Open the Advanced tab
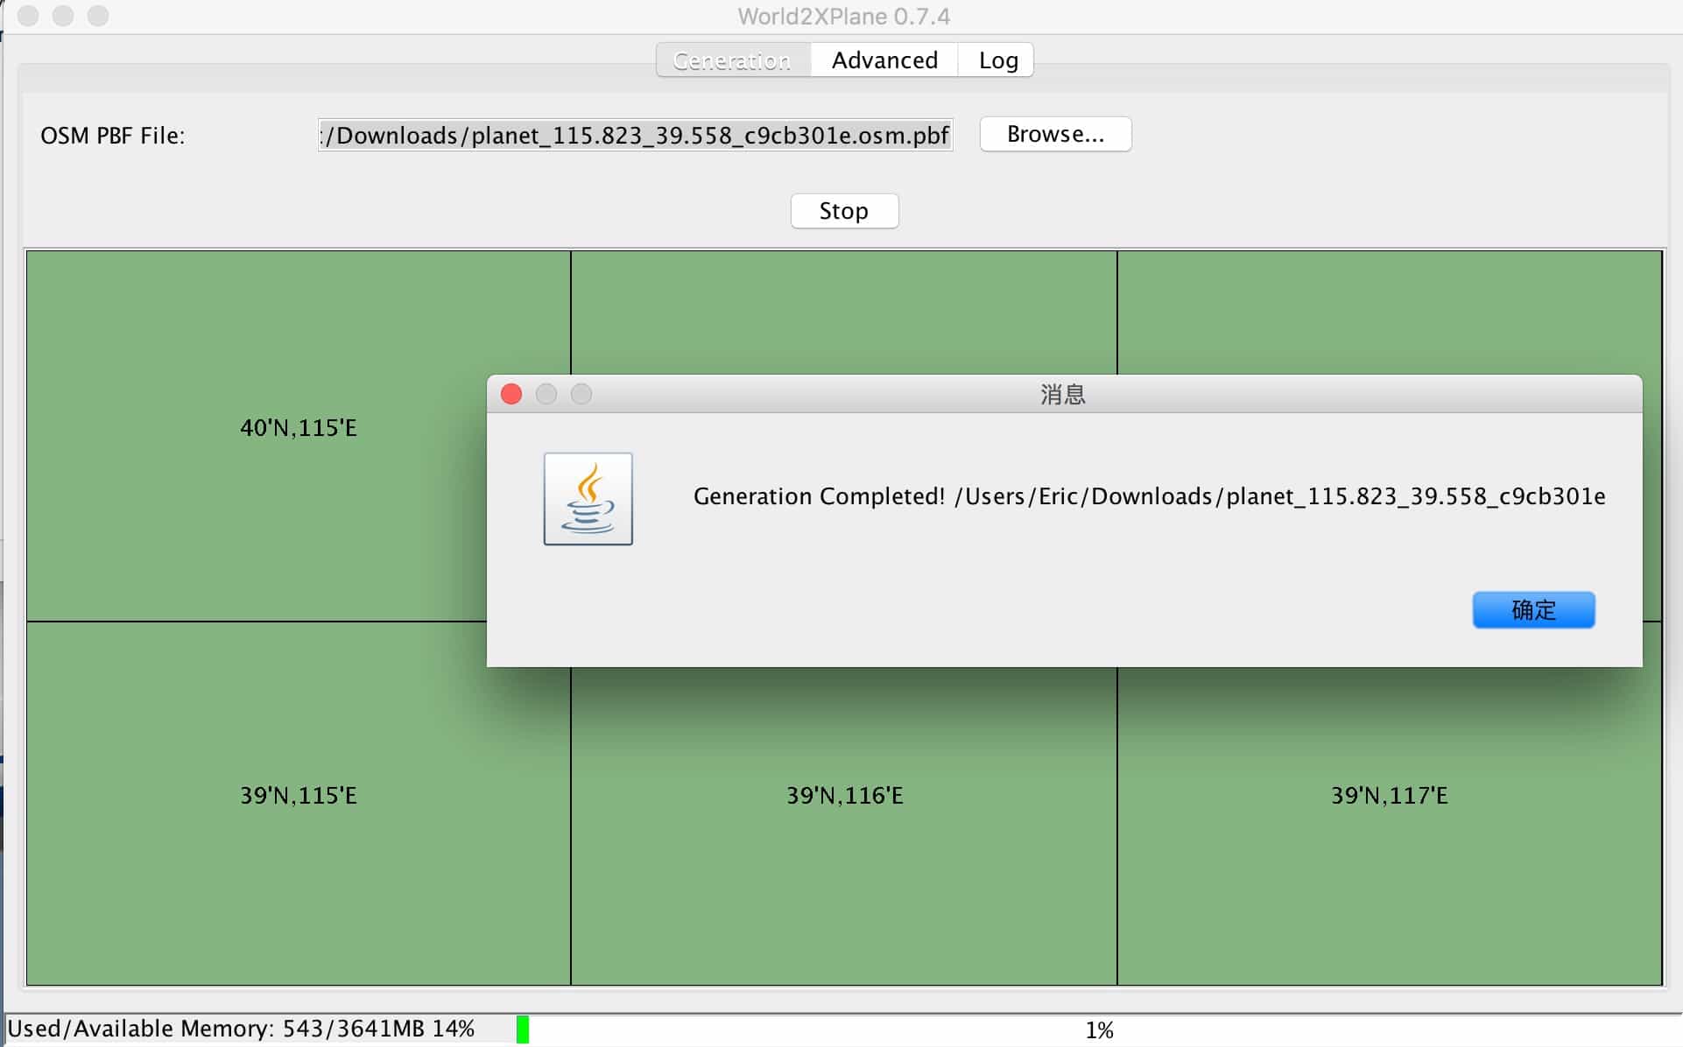1683x1047 pixels. coord(884,60)
